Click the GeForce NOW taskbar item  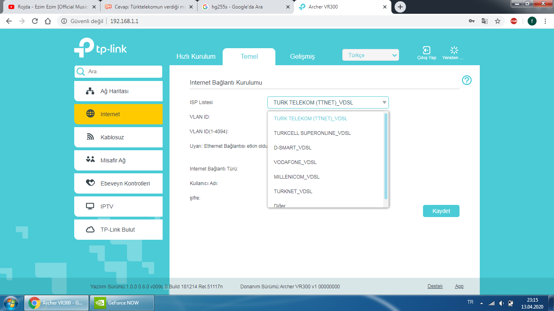[x=122, y=302]
